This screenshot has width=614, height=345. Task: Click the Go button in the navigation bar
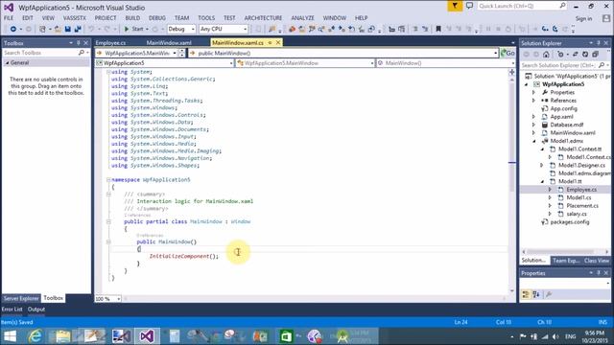click(x=508, y=53)
